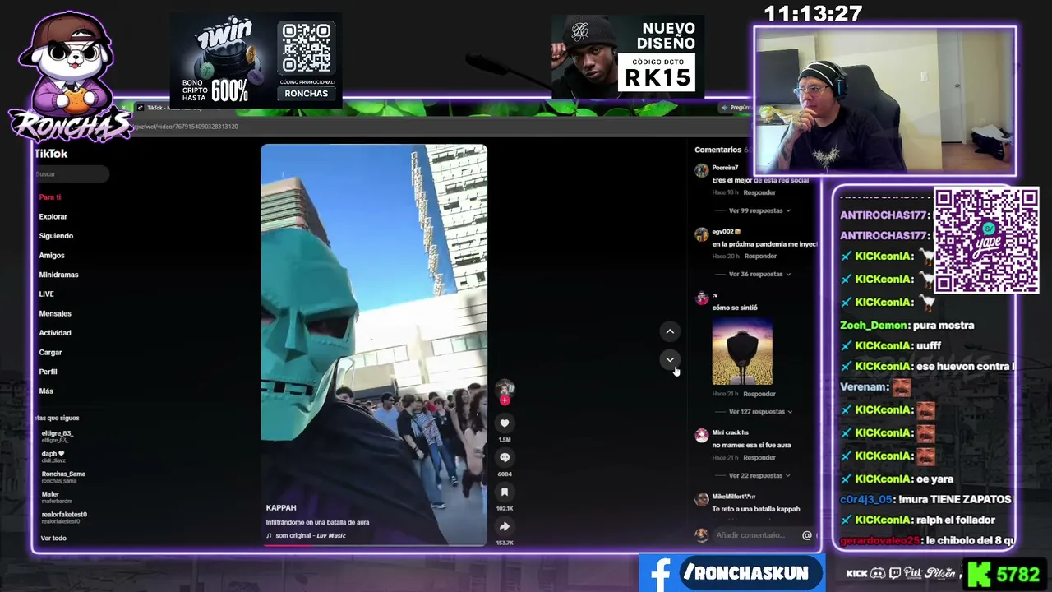1052x592 pixels.
Task: Click the Comentarios heading in the comment panel
Action: point(718,150)
